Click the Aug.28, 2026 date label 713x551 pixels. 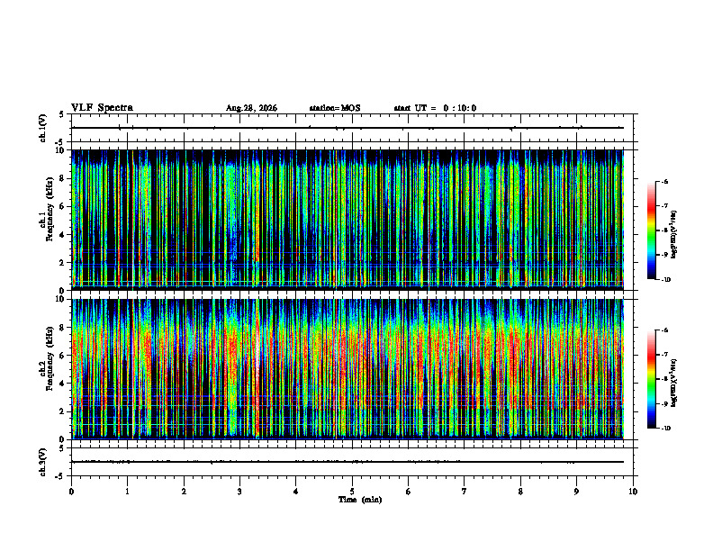click(x=251, y=108)
